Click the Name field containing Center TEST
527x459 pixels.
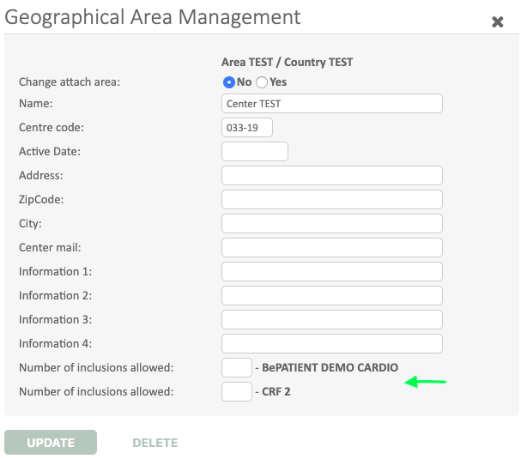[x=331, y=104]
